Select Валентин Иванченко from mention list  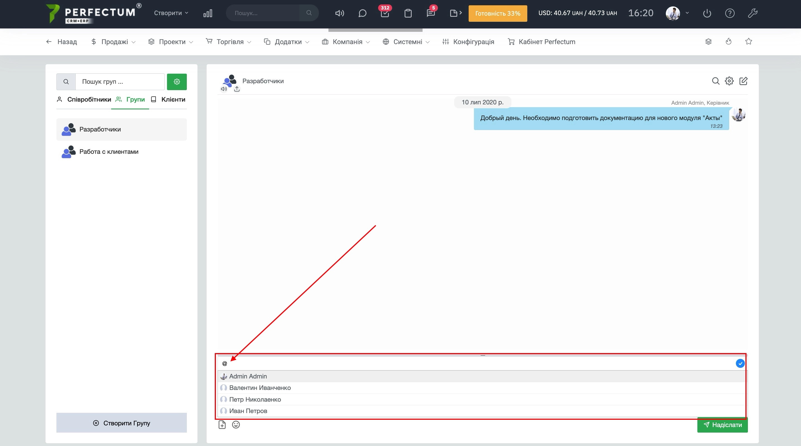coord(260,388)
